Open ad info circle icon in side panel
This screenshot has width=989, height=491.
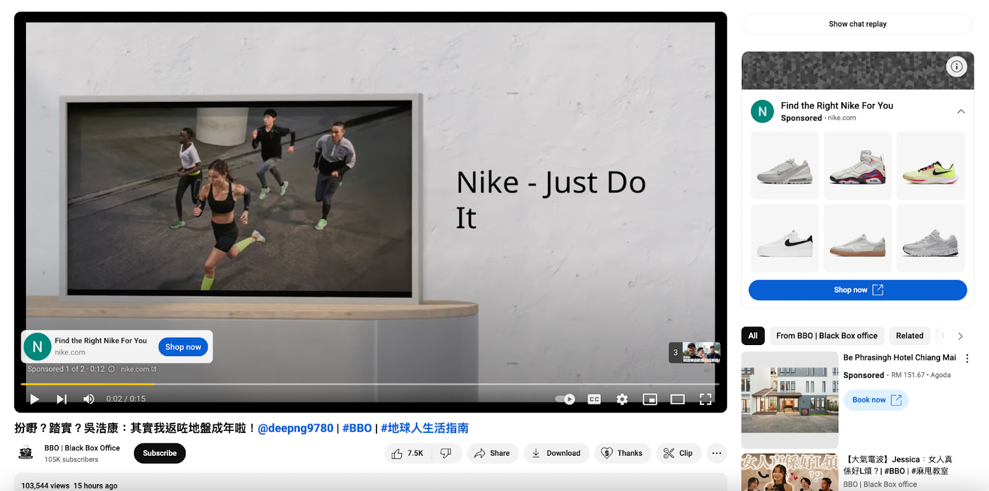[956, 66]
